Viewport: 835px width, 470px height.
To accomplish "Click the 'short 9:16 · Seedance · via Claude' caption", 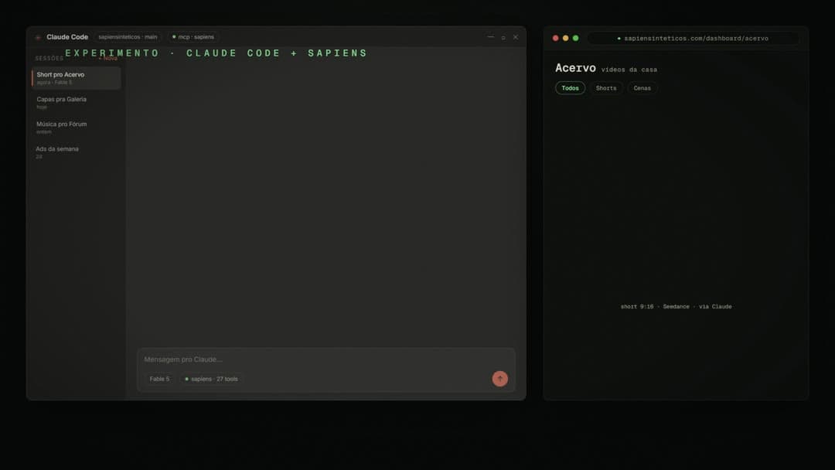I will (x=676, y=307).
